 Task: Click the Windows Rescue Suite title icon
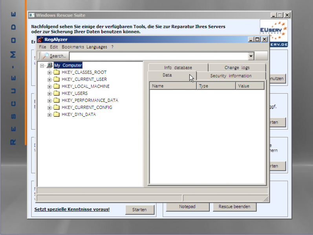32,15
